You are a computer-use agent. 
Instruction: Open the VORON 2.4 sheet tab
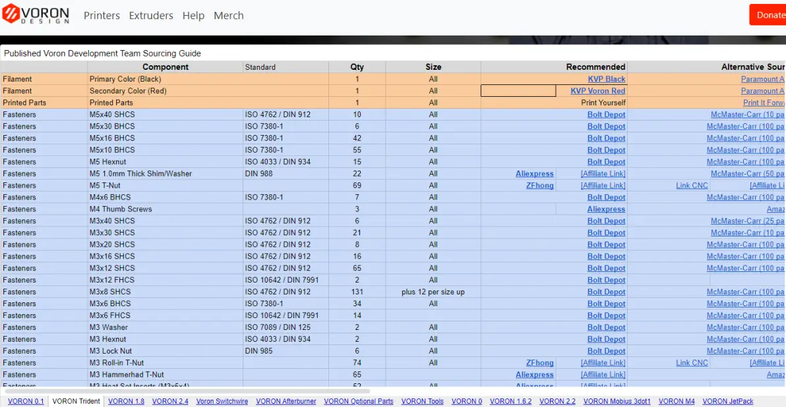coord(170,401)
